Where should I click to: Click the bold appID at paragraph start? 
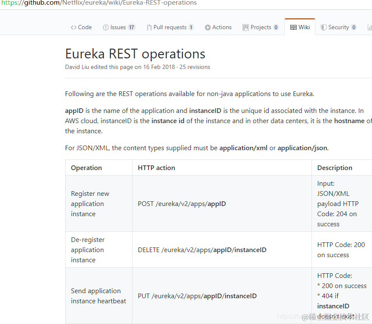pyautogui.click(x=74, y=111)
